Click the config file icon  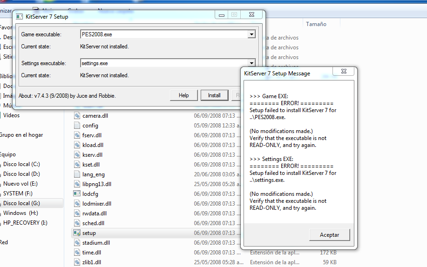click(77, 126)
